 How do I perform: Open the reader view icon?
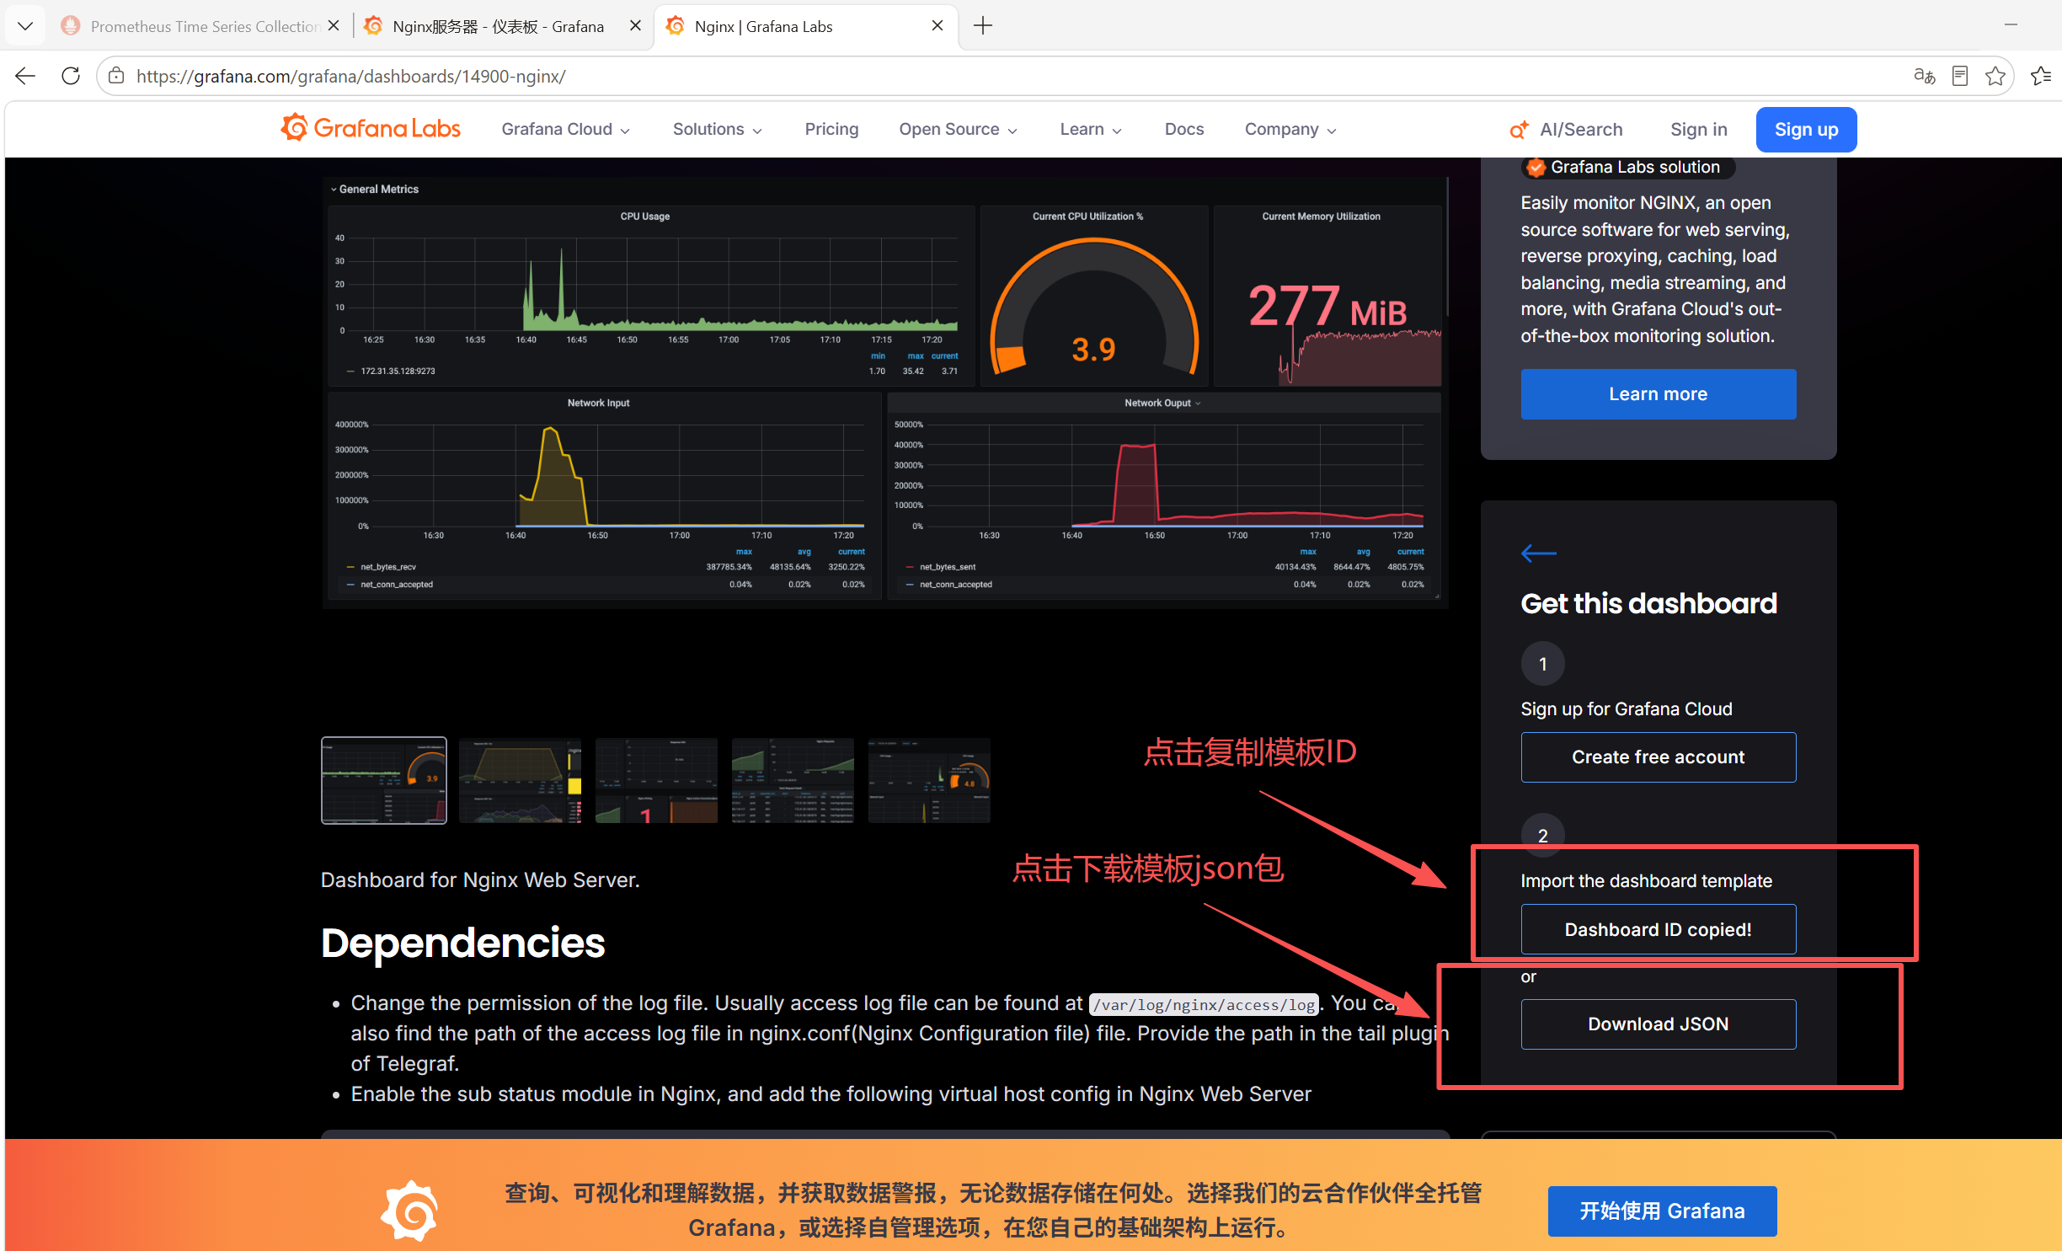(x=1960, y=77)
